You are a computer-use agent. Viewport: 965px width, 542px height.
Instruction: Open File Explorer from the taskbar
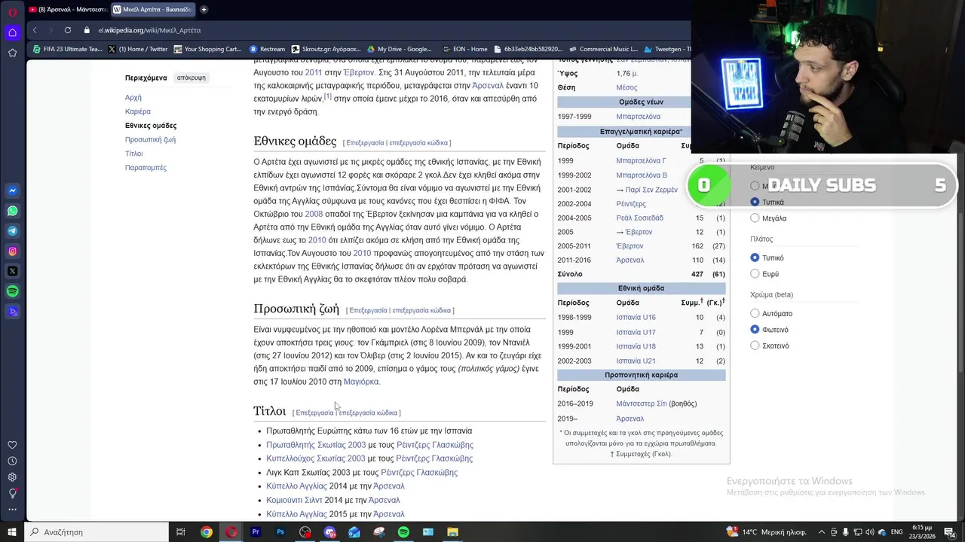(x=452, y=532)
